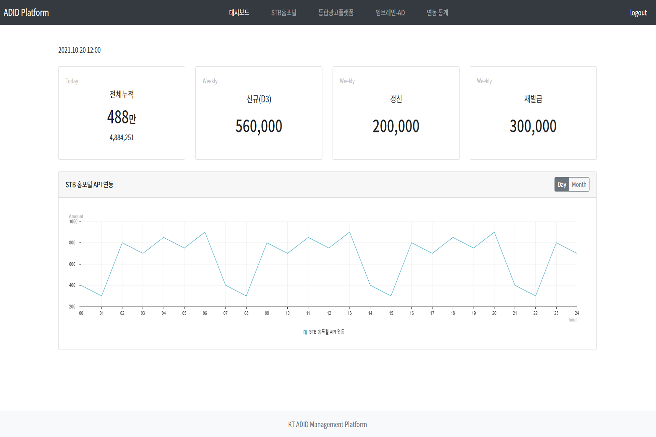Click the 신규(D3) 560,000 value
This screenshot has width=656, height=437.
click(259, 126)
